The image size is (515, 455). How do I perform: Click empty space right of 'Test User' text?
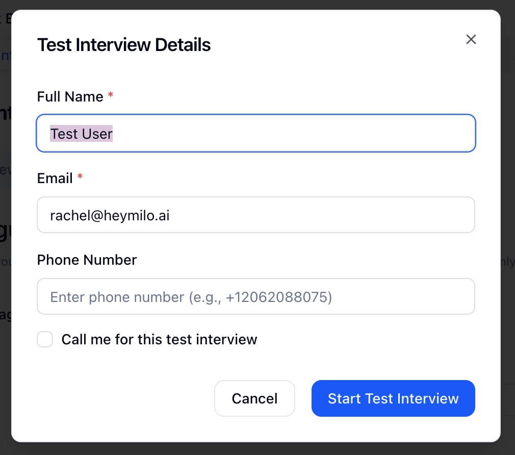pos(306,134)
